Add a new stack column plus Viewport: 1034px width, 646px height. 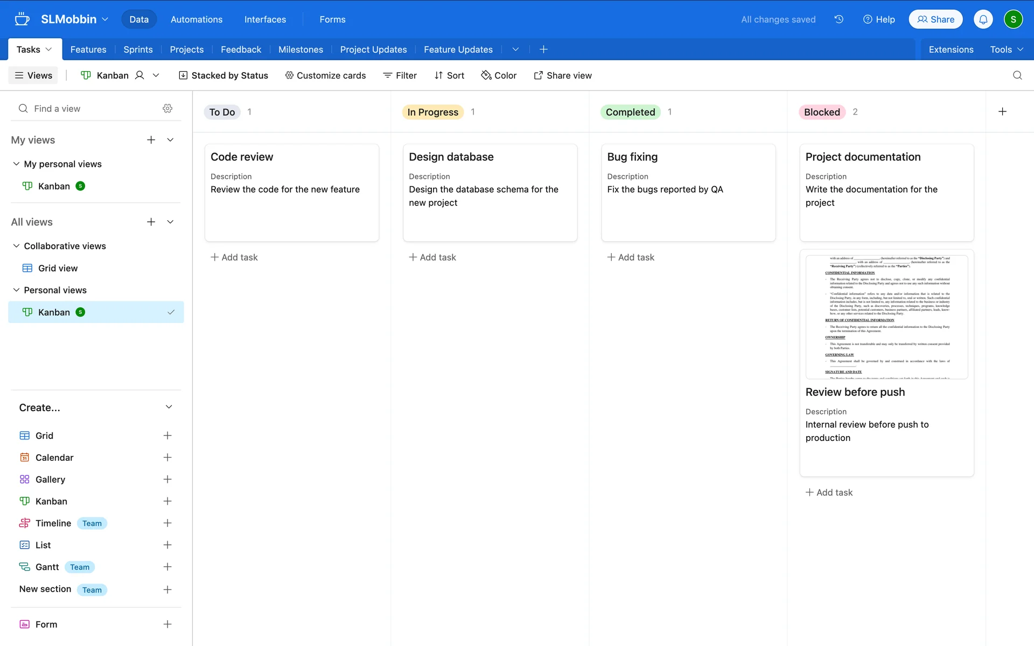(x=1002, y=111)
